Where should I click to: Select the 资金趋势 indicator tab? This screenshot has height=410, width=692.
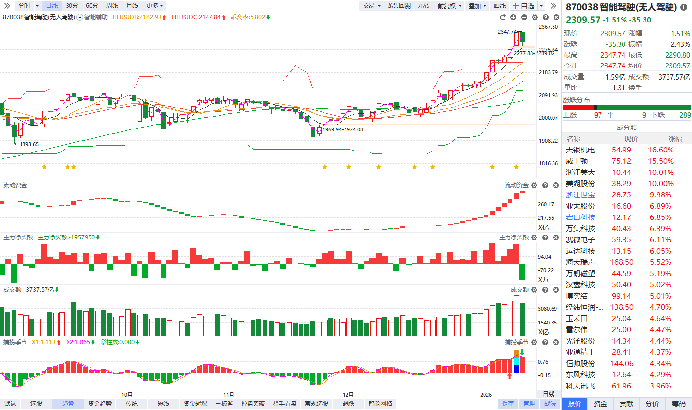pyautogui.click(x=100, y=404)
